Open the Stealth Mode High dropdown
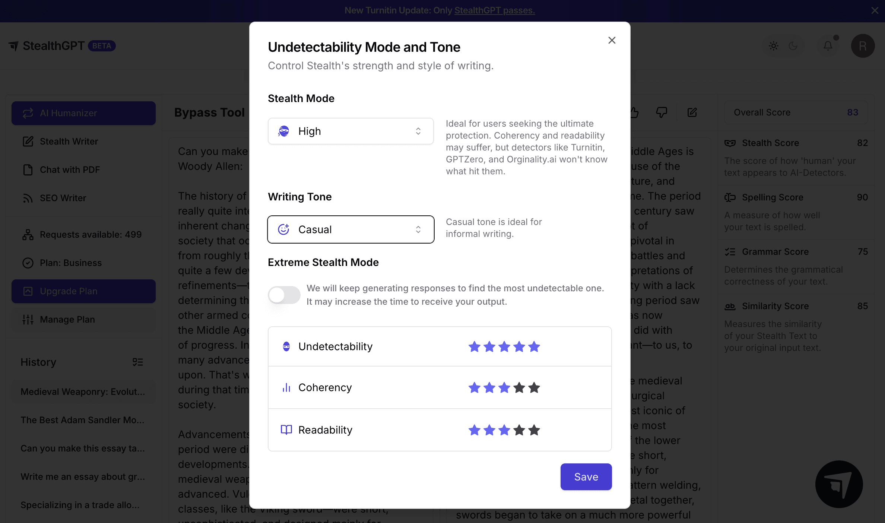Screen dimensions: 885x523 coord(350,131)
